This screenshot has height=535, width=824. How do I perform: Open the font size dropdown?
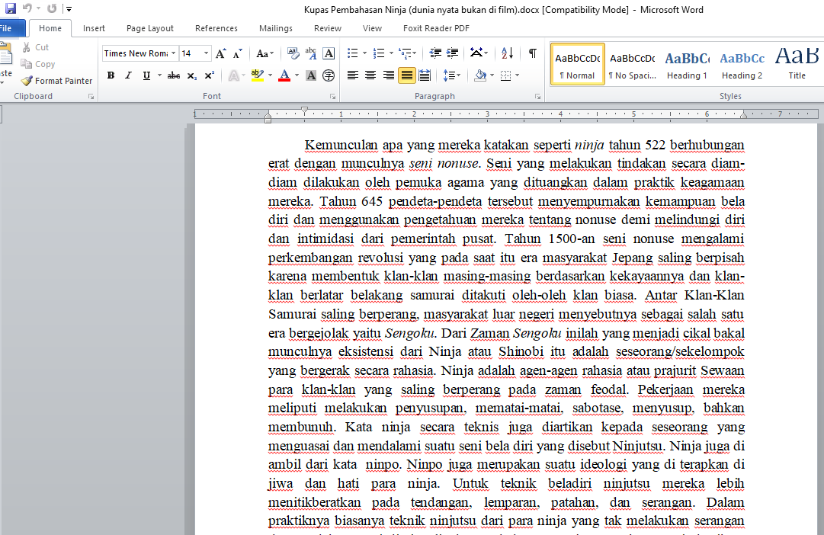click(207, 53)
